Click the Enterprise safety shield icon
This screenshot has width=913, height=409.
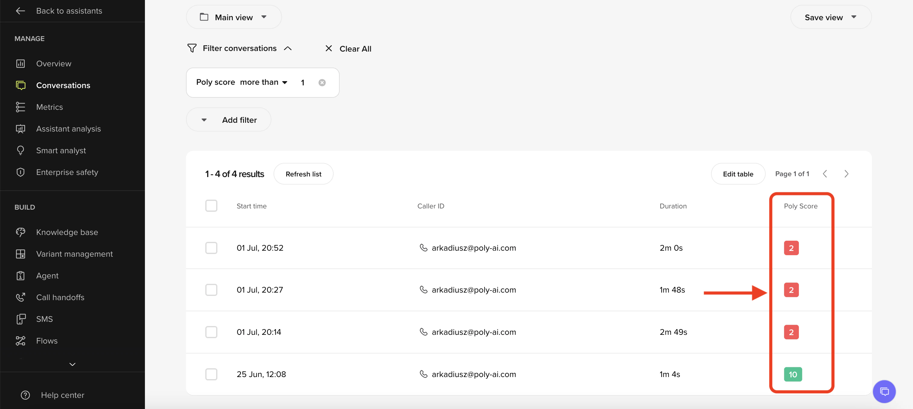(21, 173)
